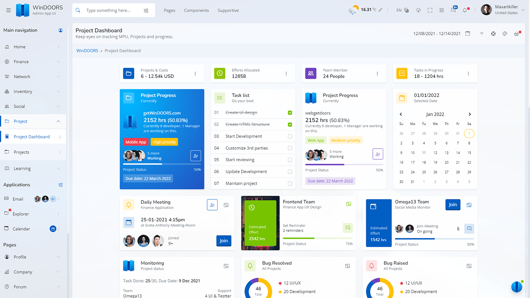530x298 pixels.
Task: Open the shopping basket icon
Action: tap(516, 33)
